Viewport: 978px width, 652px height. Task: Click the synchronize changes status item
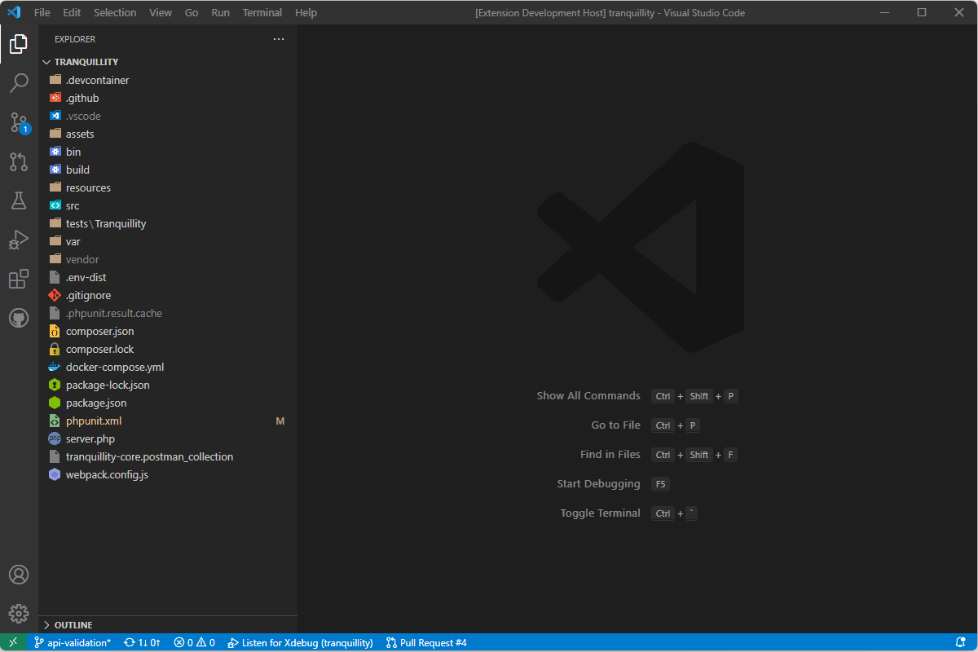click(142, 642)
